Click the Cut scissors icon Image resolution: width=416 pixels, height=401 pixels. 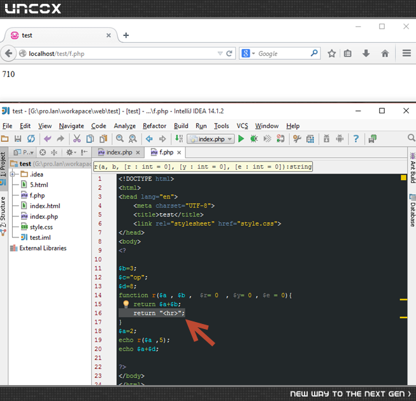[77, 138]
